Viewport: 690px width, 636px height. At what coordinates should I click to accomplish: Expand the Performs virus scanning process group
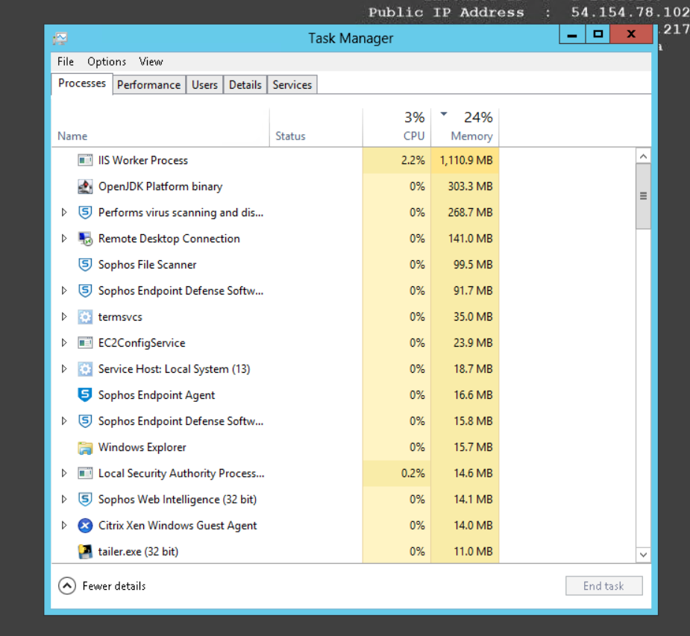pyautogui.click(x=64, y=212)
